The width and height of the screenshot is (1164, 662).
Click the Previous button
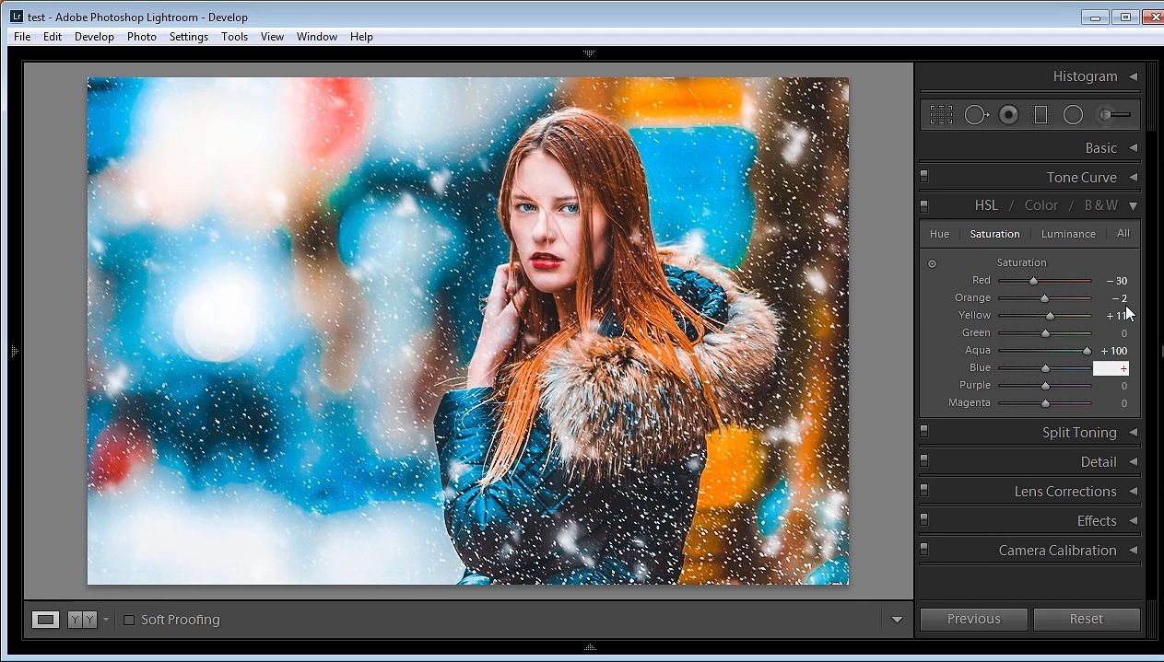pos(973,619)
